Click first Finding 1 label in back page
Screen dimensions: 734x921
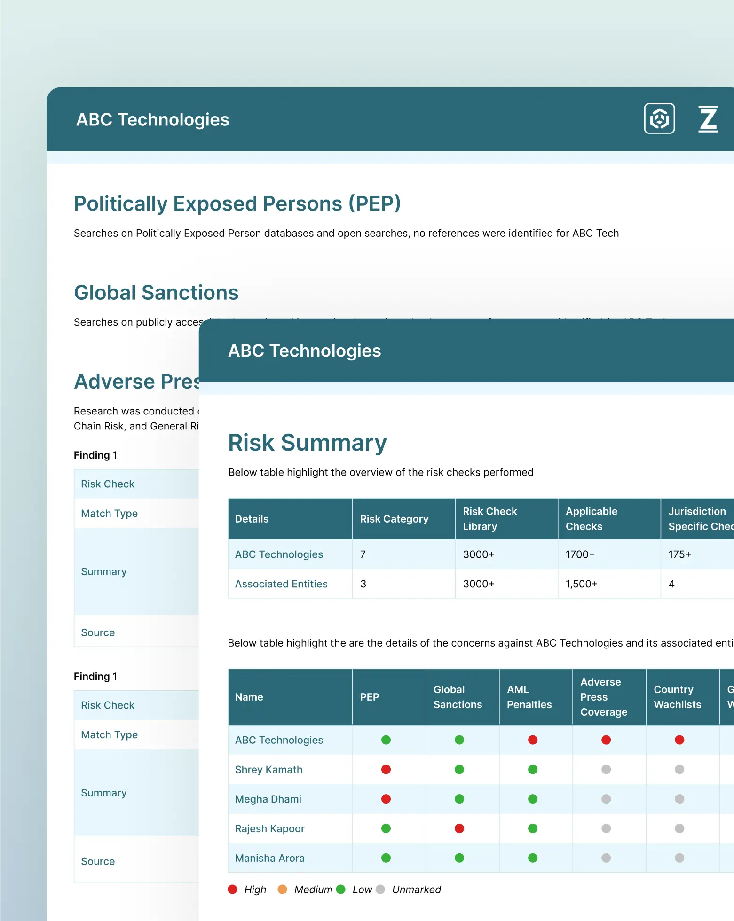pyautogui.click(x=95, y=455)
